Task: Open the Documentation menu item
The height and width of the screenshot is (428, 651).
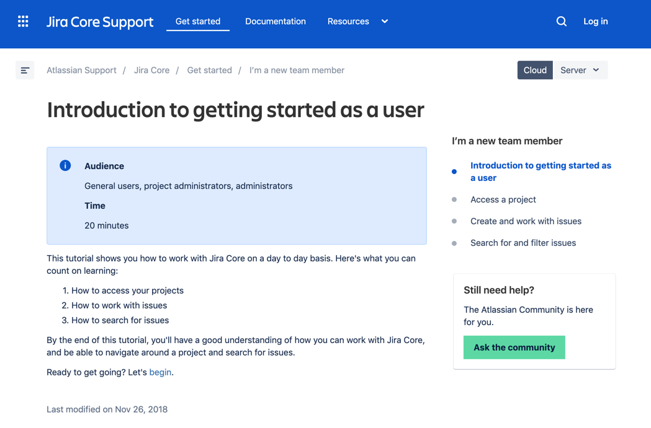Action: (x=276, y=21)
